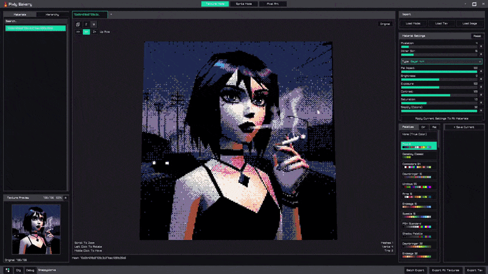The height and width of the screenshot is (274, 488).
Task: Switch to Texture Mode
Action: (215, 4)
